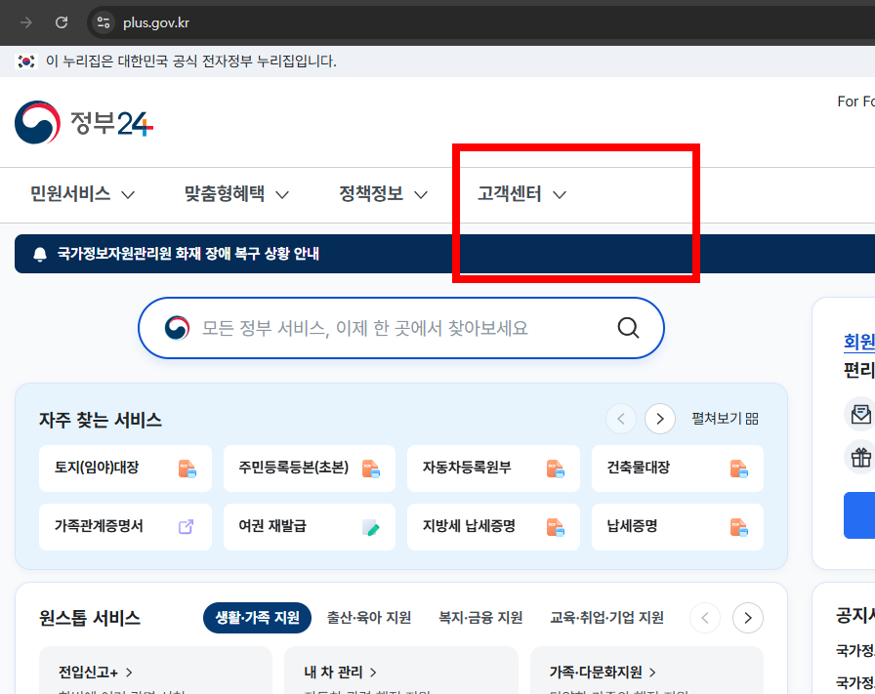Click the document icon next to 주민등록등본(초본)
This screenshot has width=875, height=694.
coord(370,469)
